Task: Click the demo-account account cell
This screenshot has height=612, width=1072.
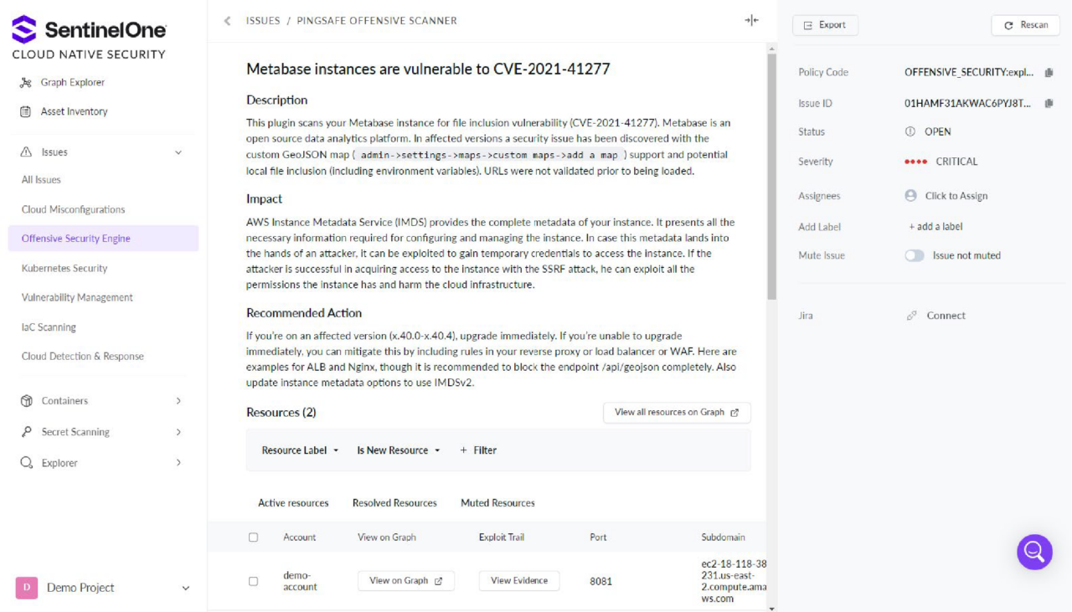Action: [x=300, y=581]
